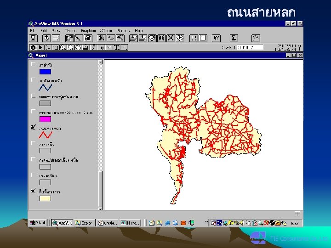Click the Clear Selected Features button
Viewport: 331px width, 248px height.
click(203, 38)
